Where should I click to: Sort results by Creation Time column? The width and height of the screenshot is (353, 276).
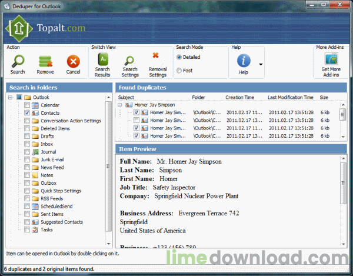point(239,97)
